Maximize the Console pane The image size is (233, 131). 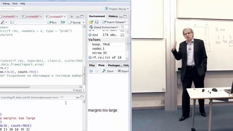(82, 97)
